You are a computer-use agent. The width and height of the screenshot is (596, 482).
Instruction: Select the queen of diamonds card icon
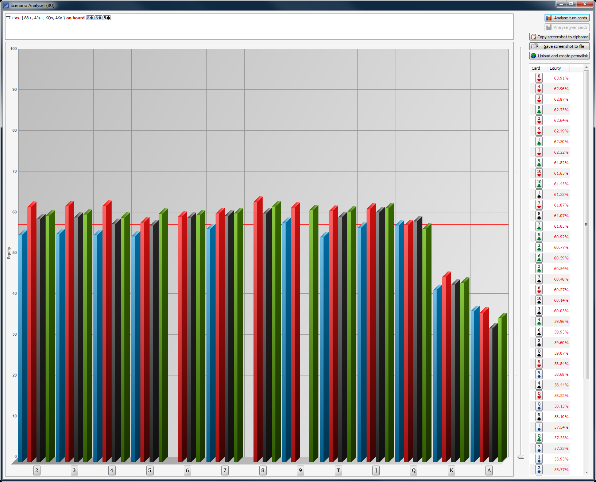[x=539, y=406]
